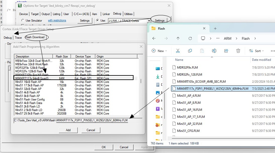Select the MDR32Fx_128.FLM file
Screen dimensions: 275x153
coord(223,75)
